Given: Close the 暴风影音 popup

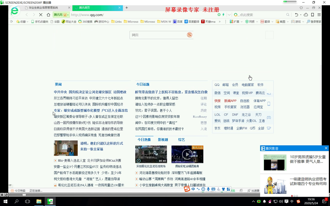Looking at the screenshot, I should [x=326, y=148].
